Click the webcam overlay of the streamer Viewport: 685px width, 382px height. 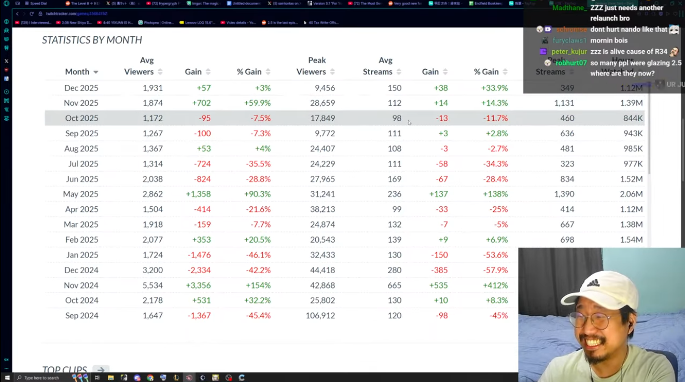(x=602, y=315)
